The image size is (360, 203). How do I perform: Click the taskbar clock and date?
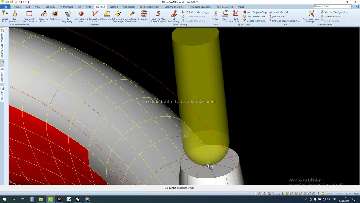click(344, 199)
